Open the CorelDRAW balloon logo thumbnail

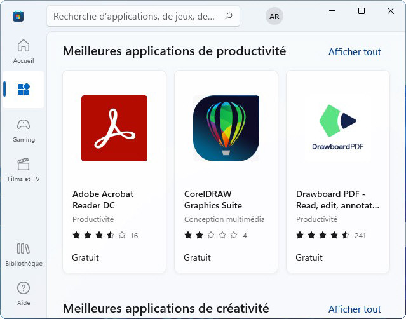tap(226, 128)
